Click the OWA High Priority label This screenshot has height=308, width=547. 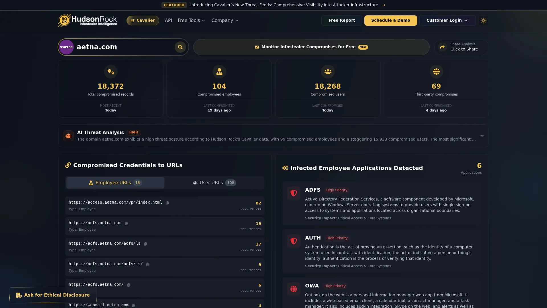click(x=335, y=286)
